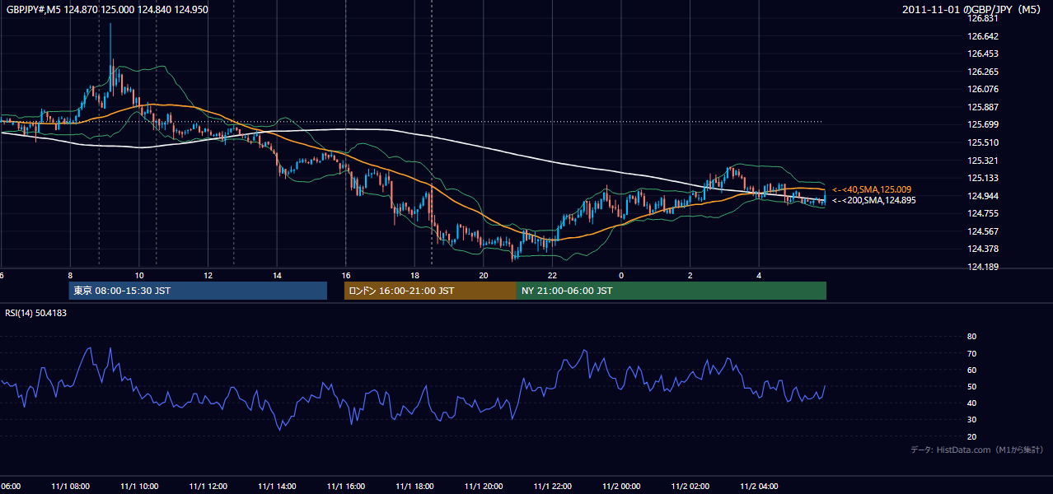Click the RSI 70 level label
This screenshot has height=494, width=1053.
click(x=971, y=353)
